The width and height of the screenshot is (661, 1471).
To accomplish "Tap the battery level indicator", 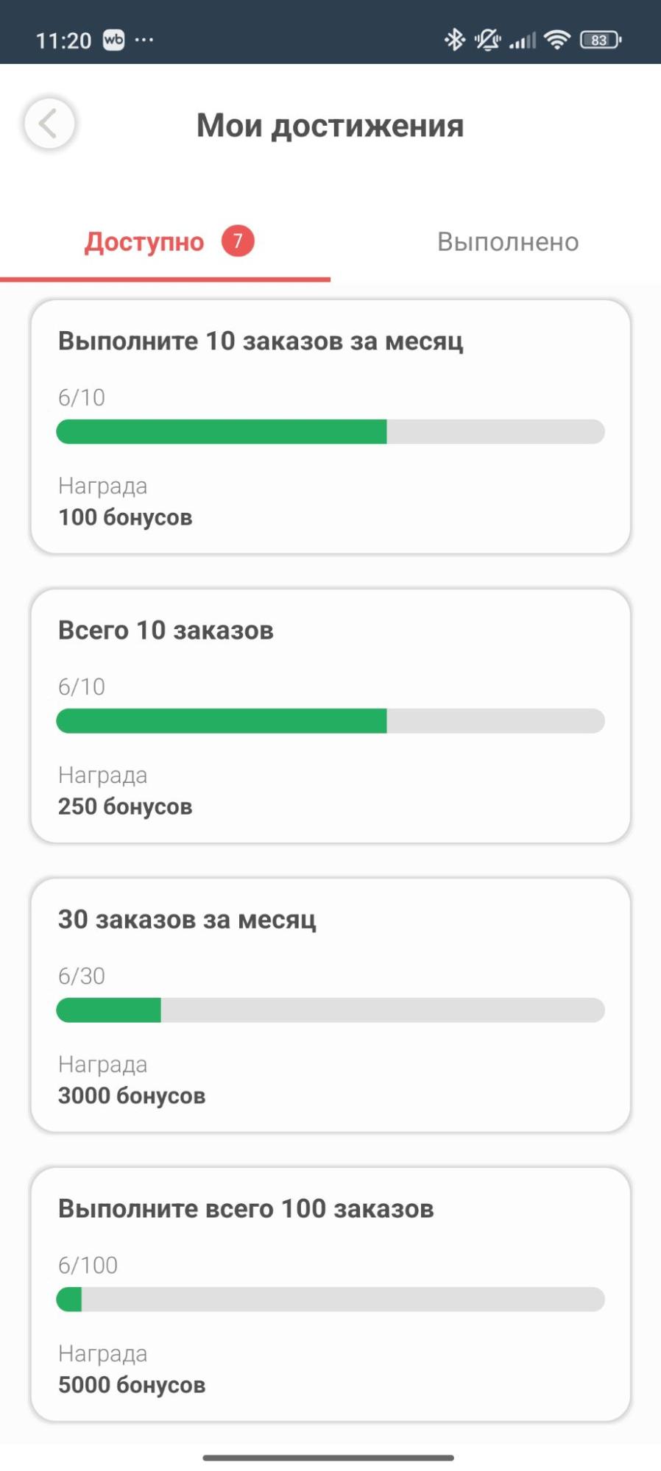I will (x=601, y=40).
